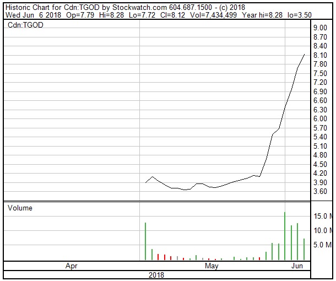Click the 15.0 M volume axis label

coord(323,216)
